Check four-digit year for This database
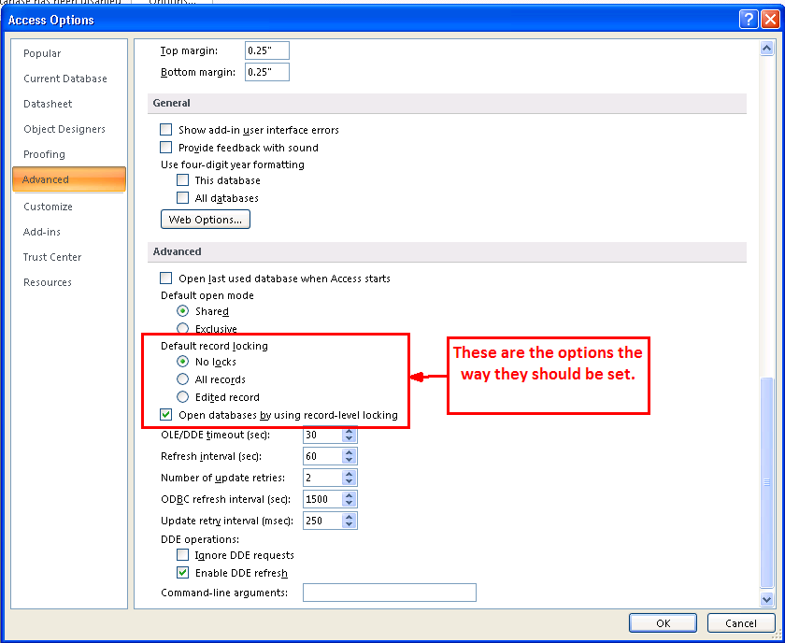 point(183,179)
